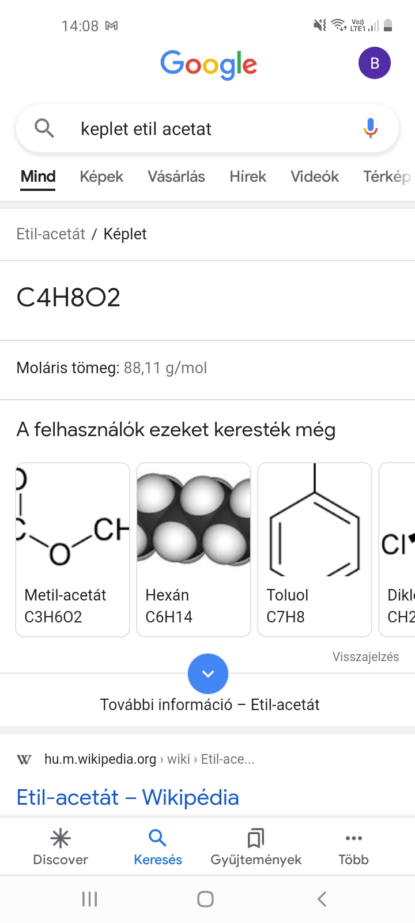415x923 pixels.
Task: Select the Metil-acetát C3H6O2 card
Action: pyautogui.click(x=73, y=549)
